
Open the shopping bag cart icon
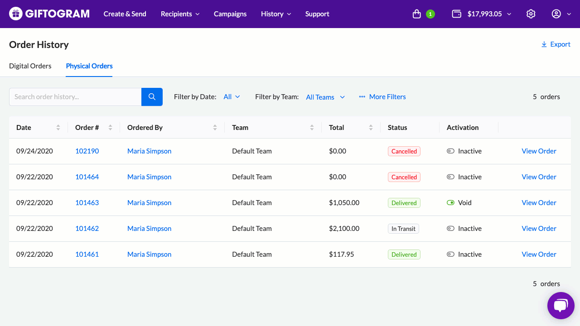click(x=417, y=14)
